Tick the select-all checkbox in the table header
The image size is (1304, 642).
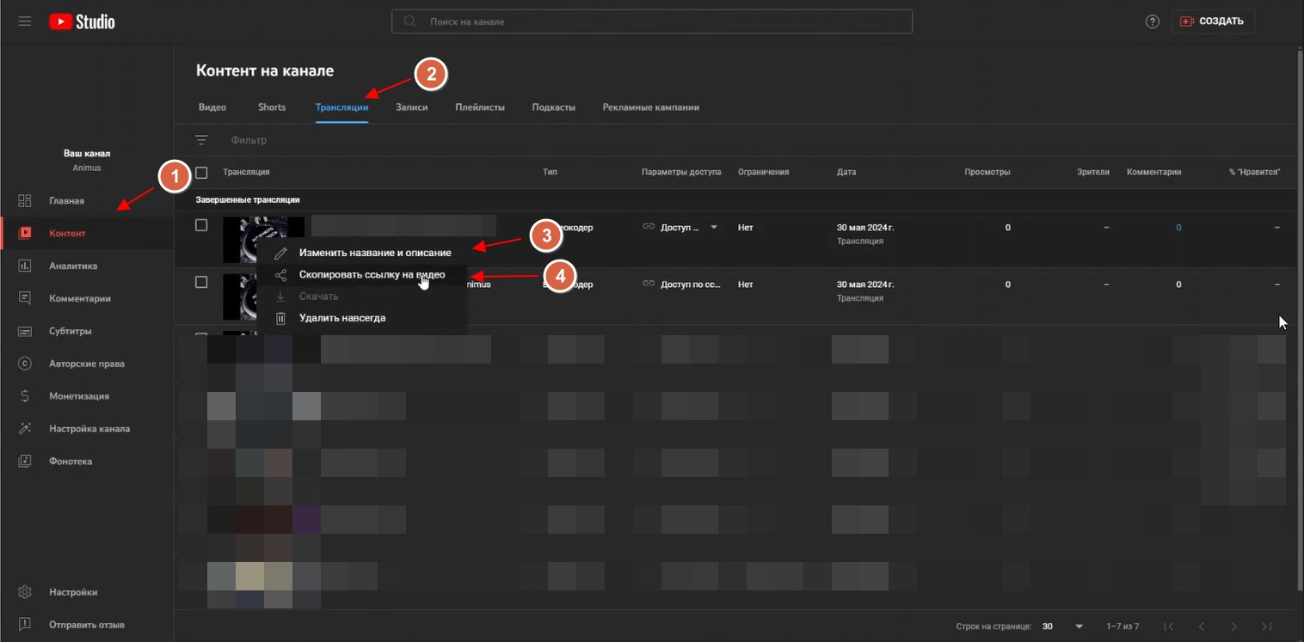(x=201, y=173)
